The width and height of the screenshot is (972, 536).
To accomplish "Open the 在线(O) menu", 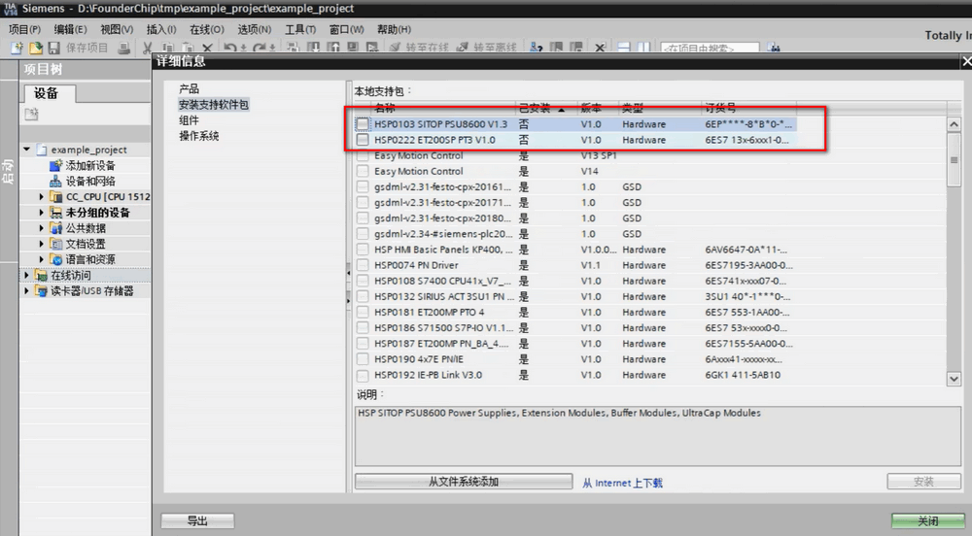I will pos(205,29).
